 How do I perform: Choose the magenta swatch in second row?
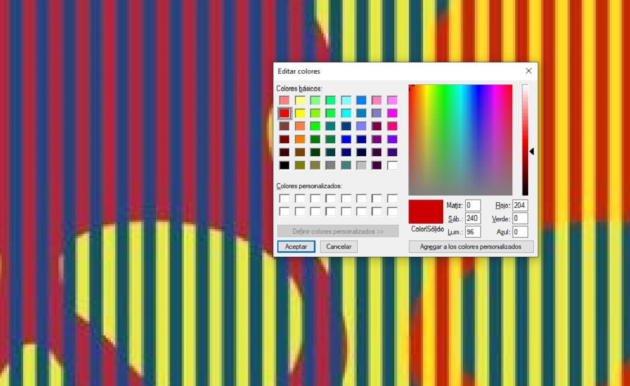[392, 113]
